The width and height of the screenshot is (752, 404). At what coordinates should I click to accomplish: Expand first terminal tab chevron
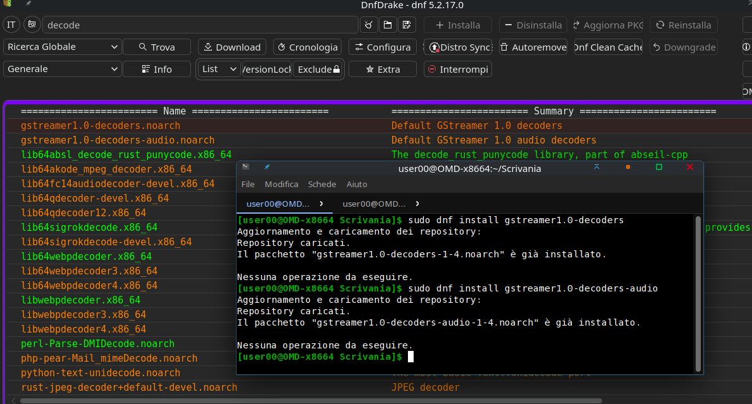(x=321, y=204)
